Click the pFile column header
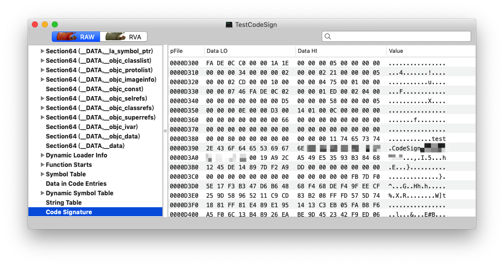This screenshot has width=504, height=266. click(x=186, y=51)
